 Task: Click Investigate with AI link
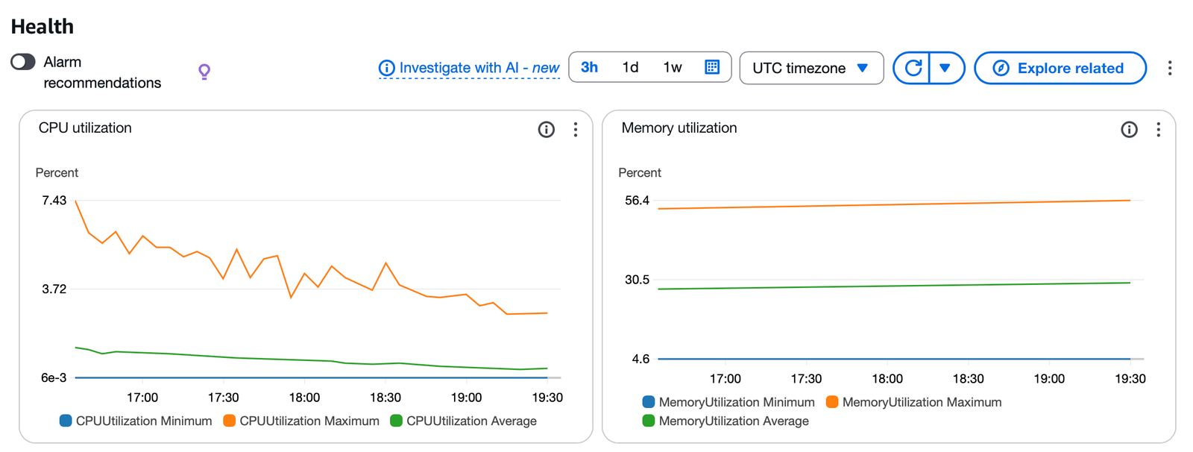pyautogui.click(x=470, y=68)
